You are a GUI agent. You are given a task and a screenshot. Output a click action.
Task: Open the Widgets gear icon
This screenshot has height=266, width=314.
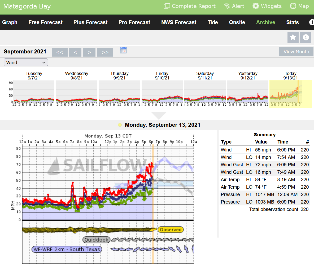click(x=256, y=6)
